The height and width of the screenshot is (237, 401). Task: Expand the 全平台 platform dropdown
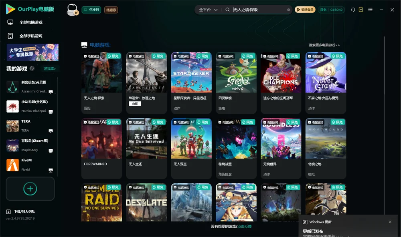click(x=208, y=10)
